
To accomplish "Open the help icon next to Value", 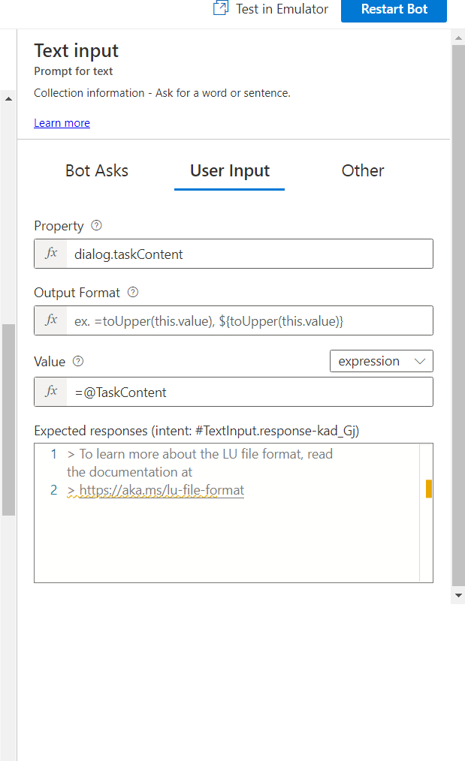I will coord(78,362).
